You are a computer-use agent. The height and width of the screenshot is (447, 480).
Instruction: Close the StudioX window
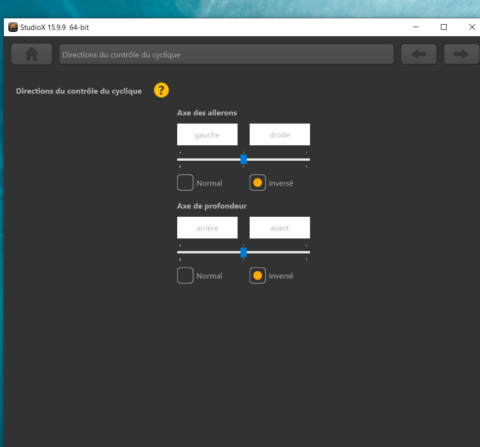coord(472,27)
